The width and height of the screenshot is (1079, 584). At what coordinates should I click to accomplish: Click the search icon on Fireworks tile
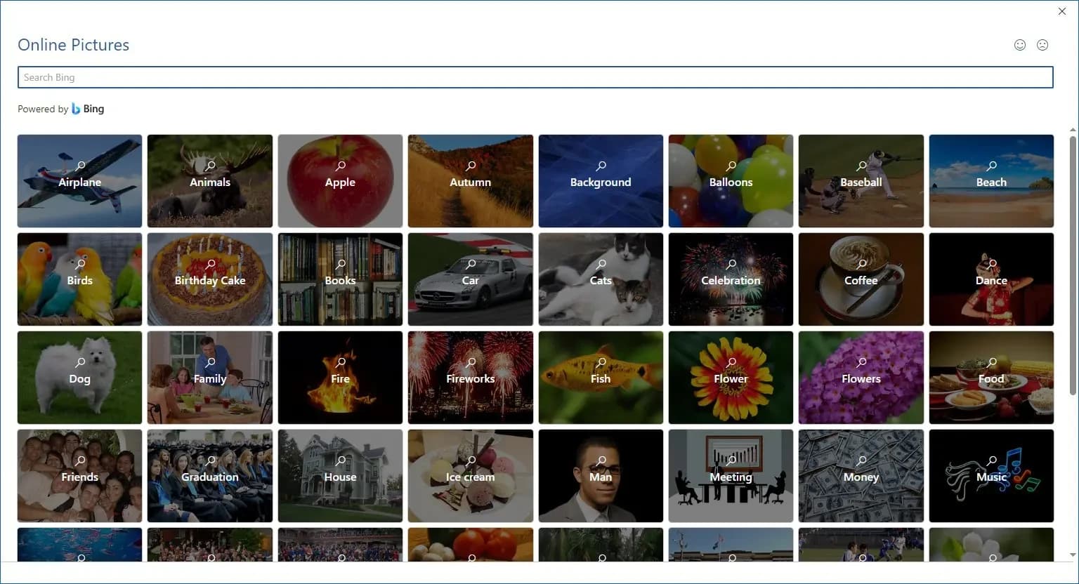pyautogui.click(x=471, y=362)
